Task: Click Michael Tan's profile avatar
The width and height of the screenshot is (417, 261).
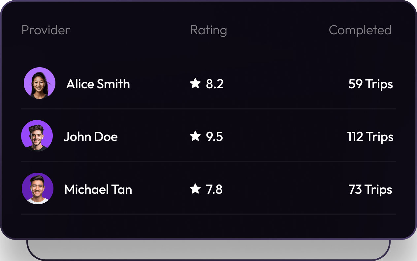Action: pyautogui.click(x=38, y=188)
